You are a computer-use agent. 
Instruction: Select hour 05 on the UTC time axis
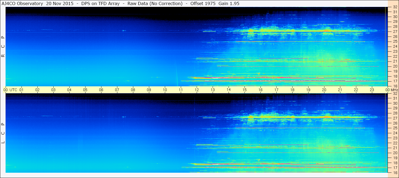85,90
